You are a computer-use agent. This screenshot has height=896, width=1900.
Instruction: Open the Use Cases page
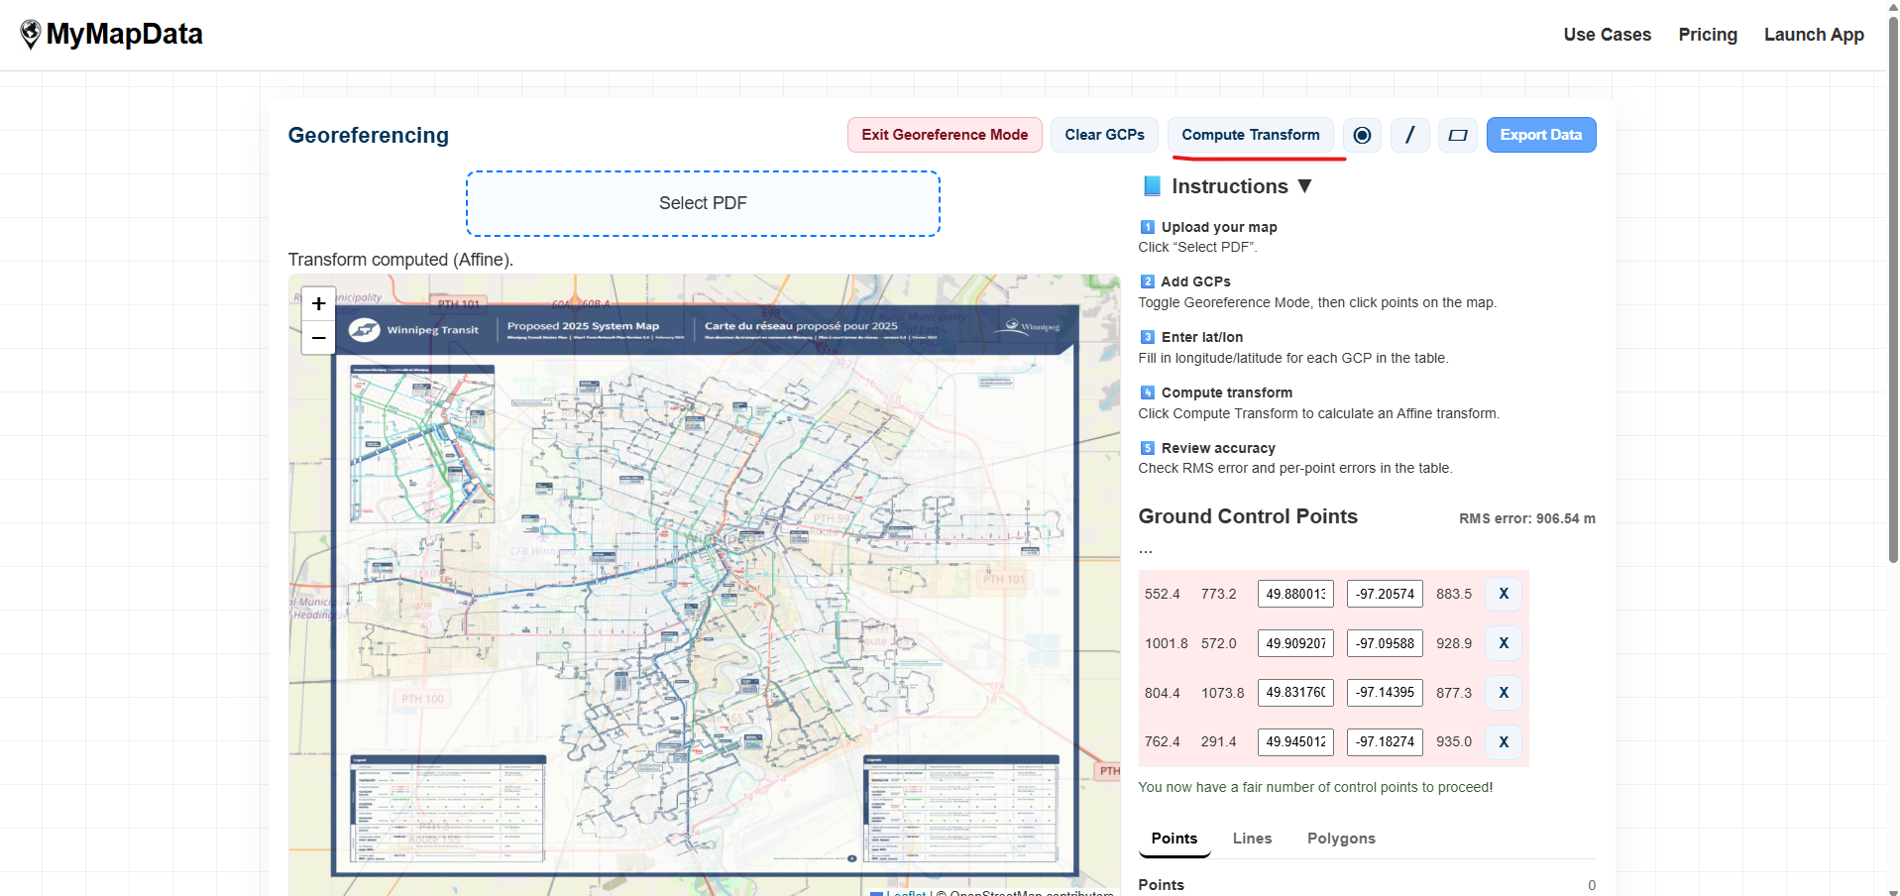click(1607, 34)
